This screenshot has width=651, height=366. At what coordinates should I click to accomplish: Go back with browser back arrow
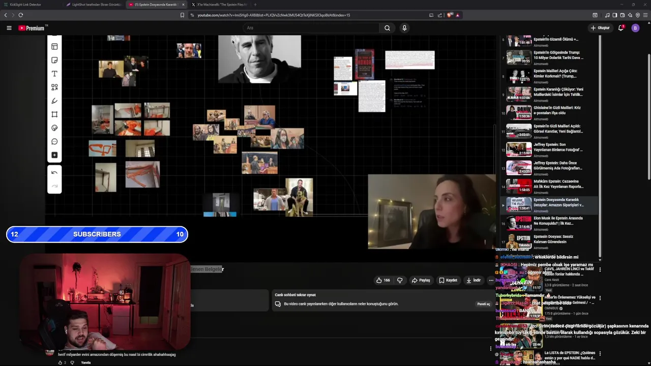(x=6, y=15)
